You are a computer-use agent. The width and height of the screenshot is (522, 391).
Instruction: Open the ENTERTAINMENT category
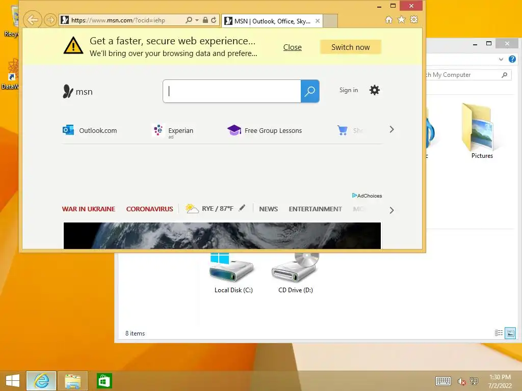coord(315,209)
